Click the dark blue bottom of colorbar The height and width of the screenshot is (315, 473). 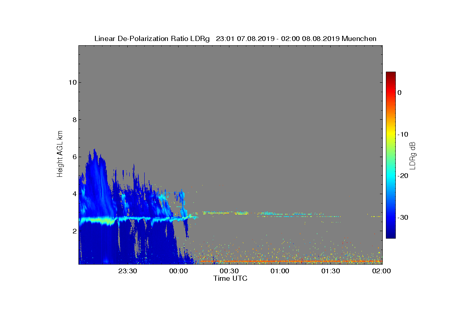pos(391,235)
